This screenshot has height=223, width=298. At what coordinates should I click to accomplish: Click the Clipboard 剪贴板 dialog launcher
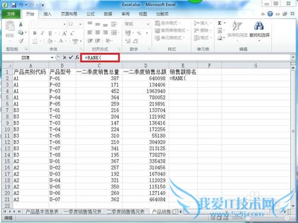[x=26, y=49]
